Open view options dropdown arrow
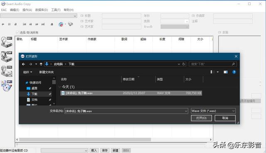The image size is (266, 153). [218, 72]
